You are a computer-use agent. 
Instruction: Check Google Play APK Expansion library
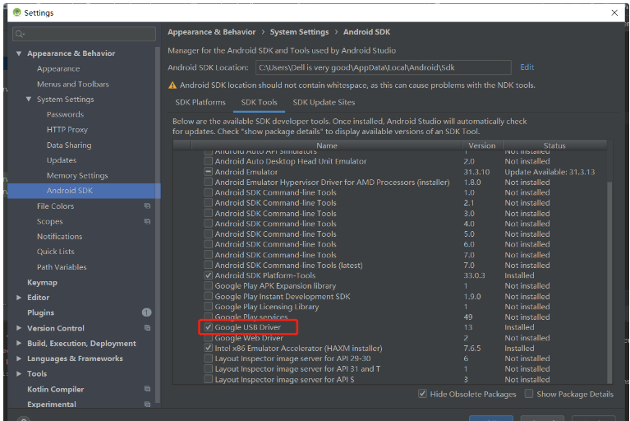click(x=208, y=286)
